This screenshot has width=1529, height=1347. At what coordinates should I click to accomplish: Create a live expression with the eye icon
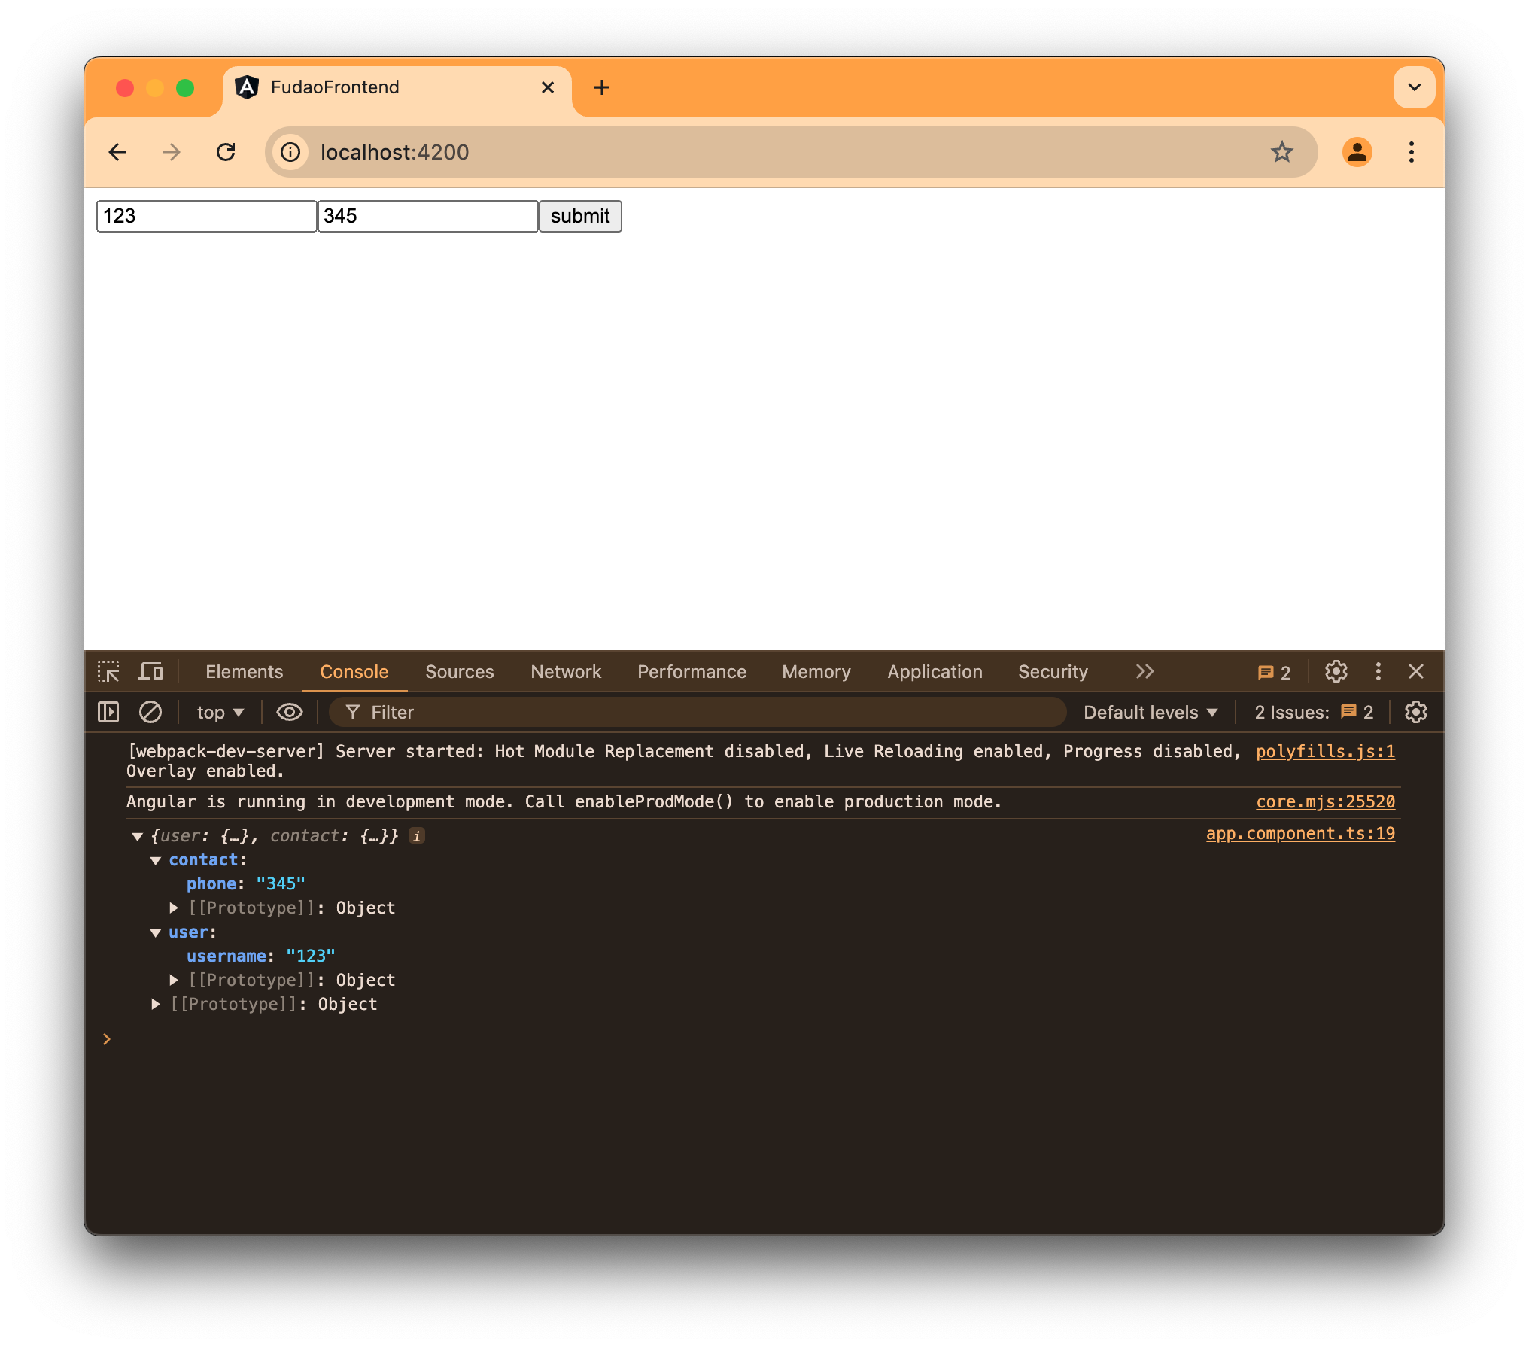[x=289, y=712]
